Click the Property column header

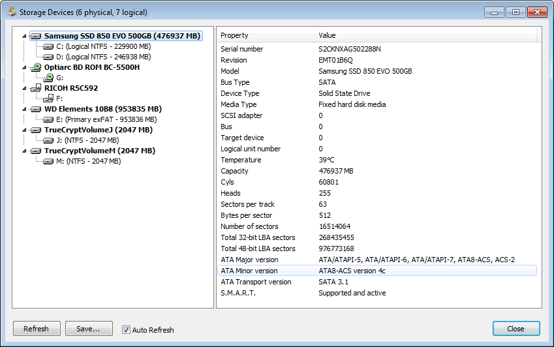[266, 35]
